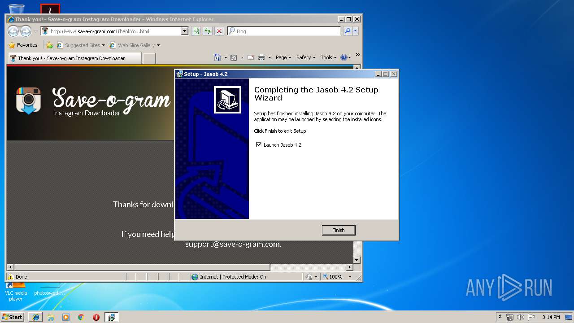
Task: Click volume speaker tray icon
Action: tap(521, 317)
